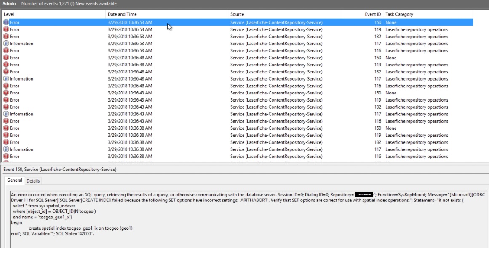Click the error icon of the 10:36:43 Event 150 row
The image size is (489, 272).
6,93
